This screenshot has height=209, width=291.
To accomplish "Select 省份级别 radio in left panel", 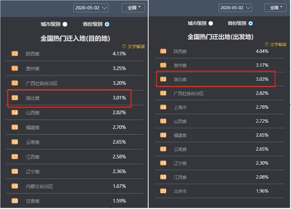I will (107, 24).
